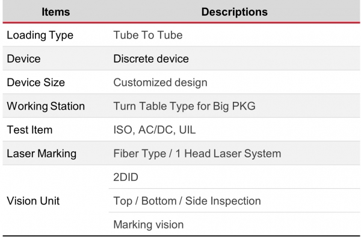
Task: Select the Vision Unit label
Action: (x=33, y=201)
